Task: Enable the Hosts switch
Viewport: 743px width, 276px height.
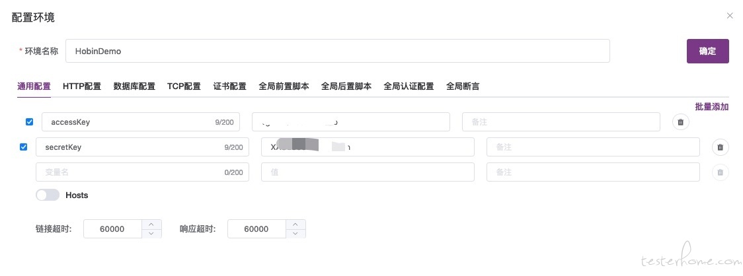Action: click(48, 195)
